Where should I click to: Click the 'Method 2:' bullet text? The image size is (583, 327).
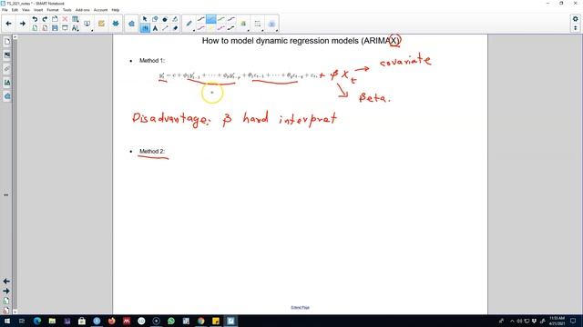pos(152,152)
